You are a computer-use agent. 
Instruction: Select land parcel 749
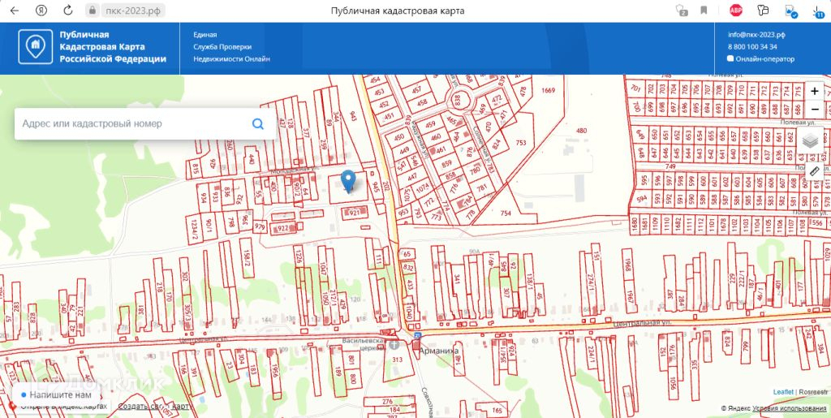coord(670,166)
